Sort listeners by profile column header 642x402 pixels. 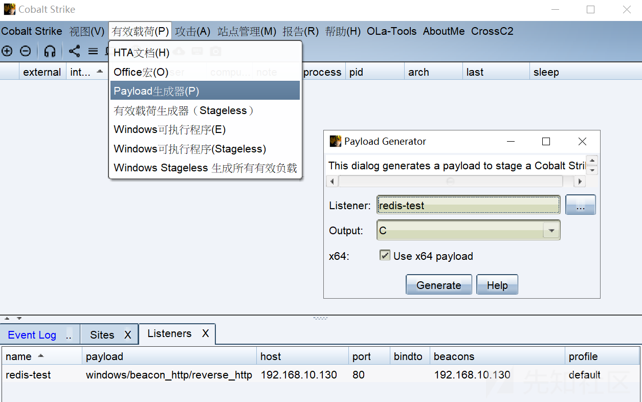[x=602, y=356]
